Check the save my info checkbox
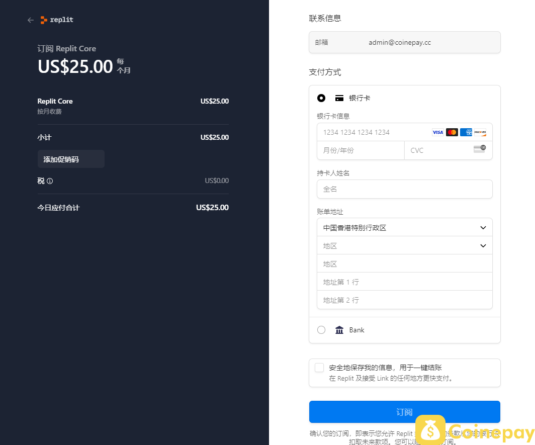 (x=319, y=368)
